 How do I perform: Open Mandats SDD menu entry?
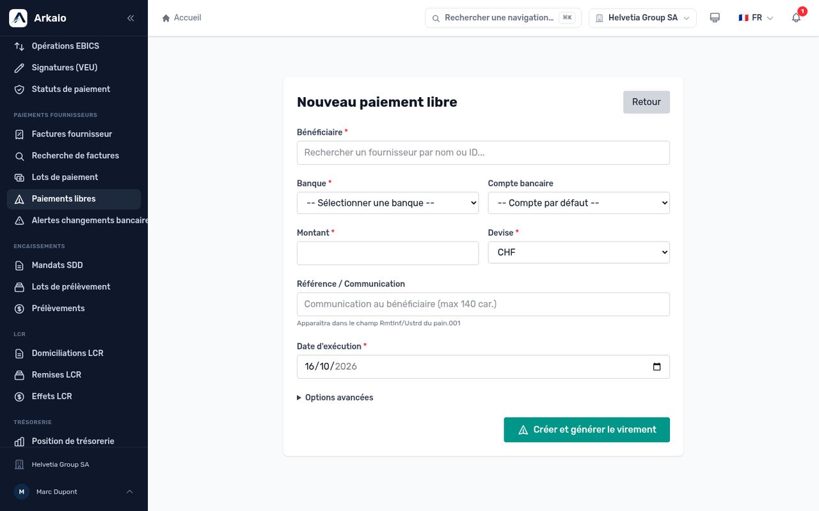[x=74, y=265]
